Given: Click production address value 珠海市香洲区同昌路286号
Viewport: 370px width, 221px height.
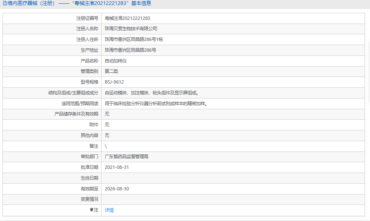Looking at the screenshot, I should [x=131, y=50].
